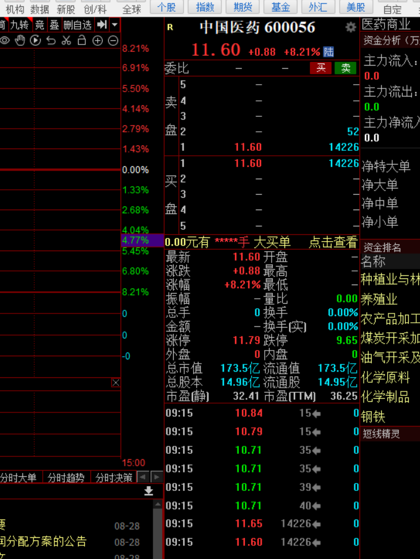Open the settings gear next to 600056
420x559 pixels.
click(351, 27)
